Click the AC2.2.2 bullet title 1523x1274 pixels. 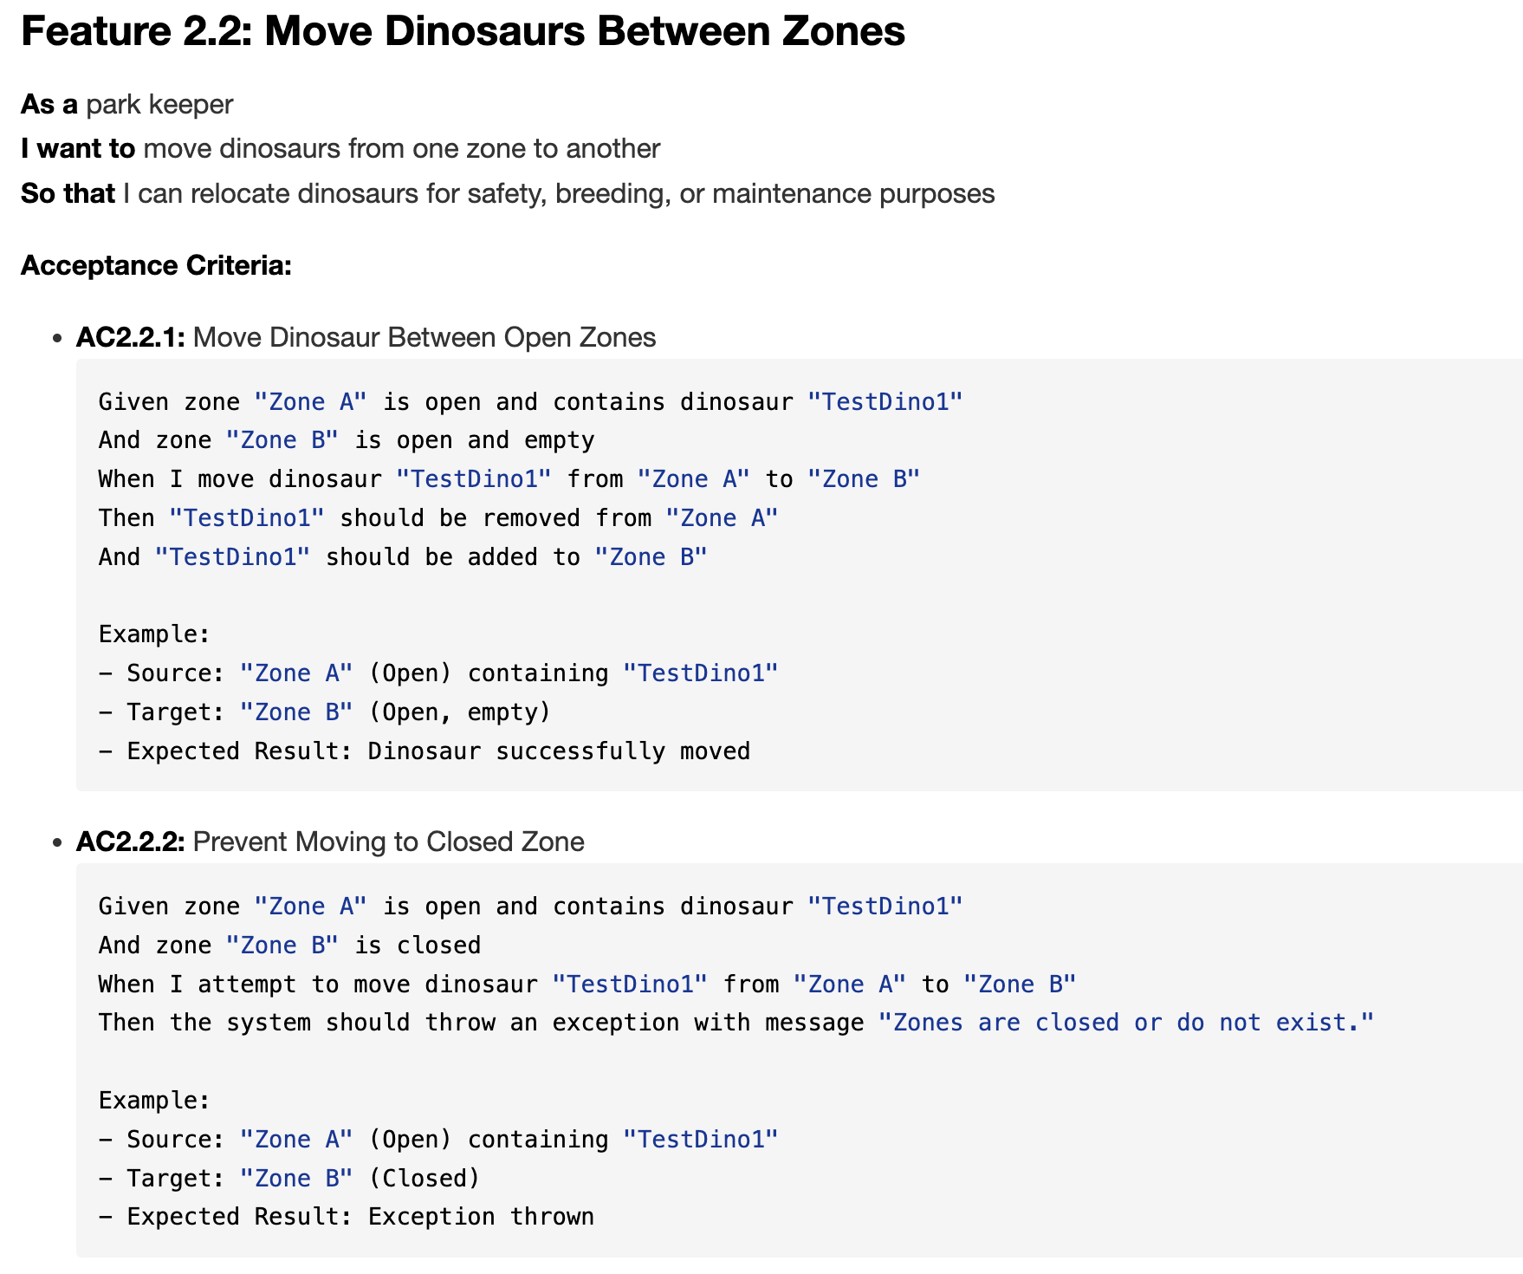tap(330, 842)
